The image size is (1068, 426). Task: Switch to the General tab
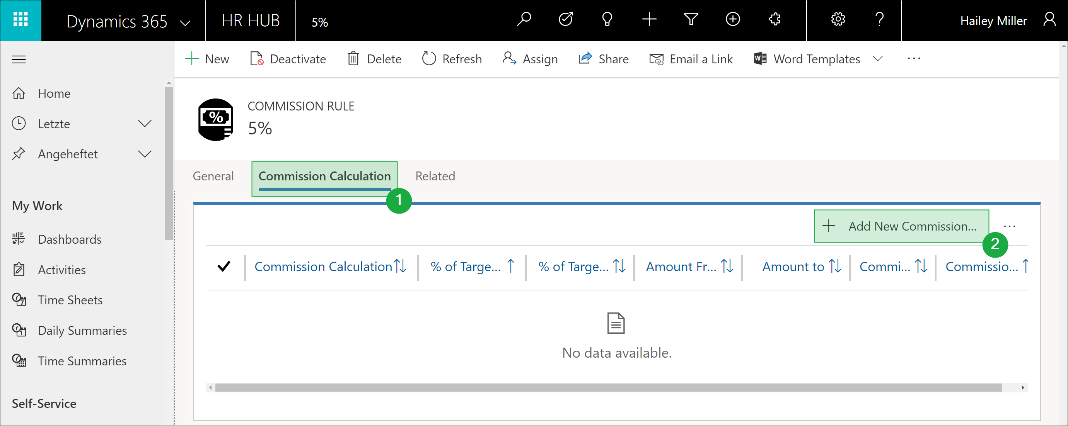213,176
